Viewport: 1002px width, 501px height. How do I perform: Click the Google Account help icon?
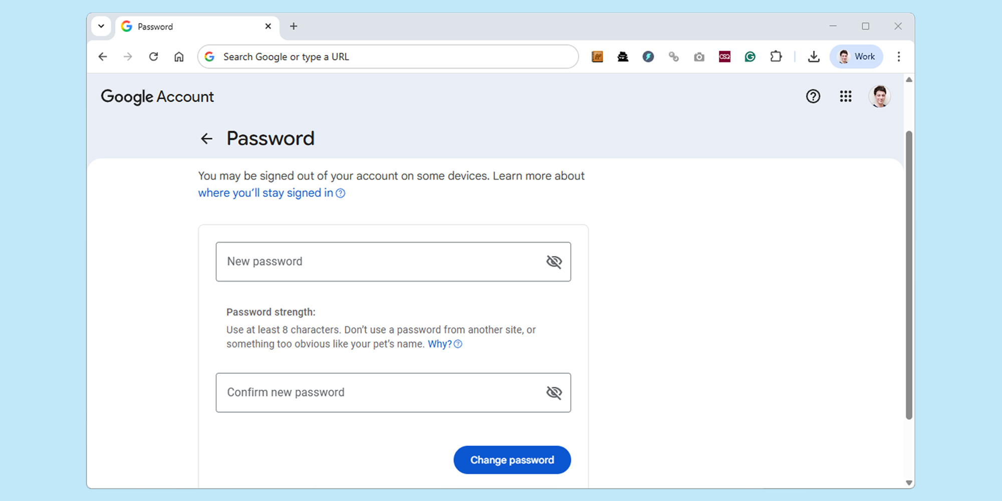(813, 96)
